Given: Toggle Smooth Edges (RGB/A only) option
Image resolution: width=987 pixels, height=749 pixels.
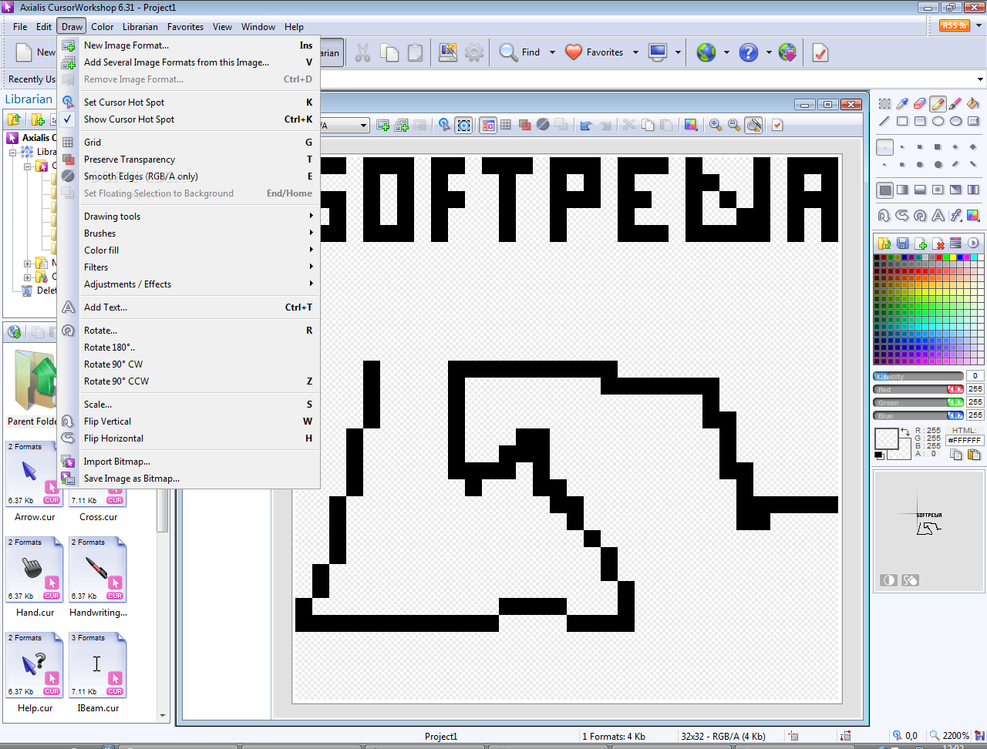Looking at the screenshot, I should (188, 176).
